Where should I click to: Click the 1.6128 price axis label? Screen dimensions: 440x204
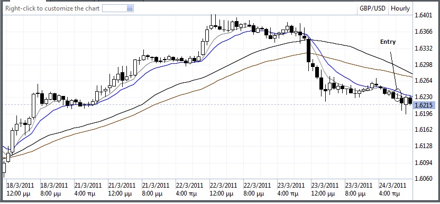click(423, 146)
